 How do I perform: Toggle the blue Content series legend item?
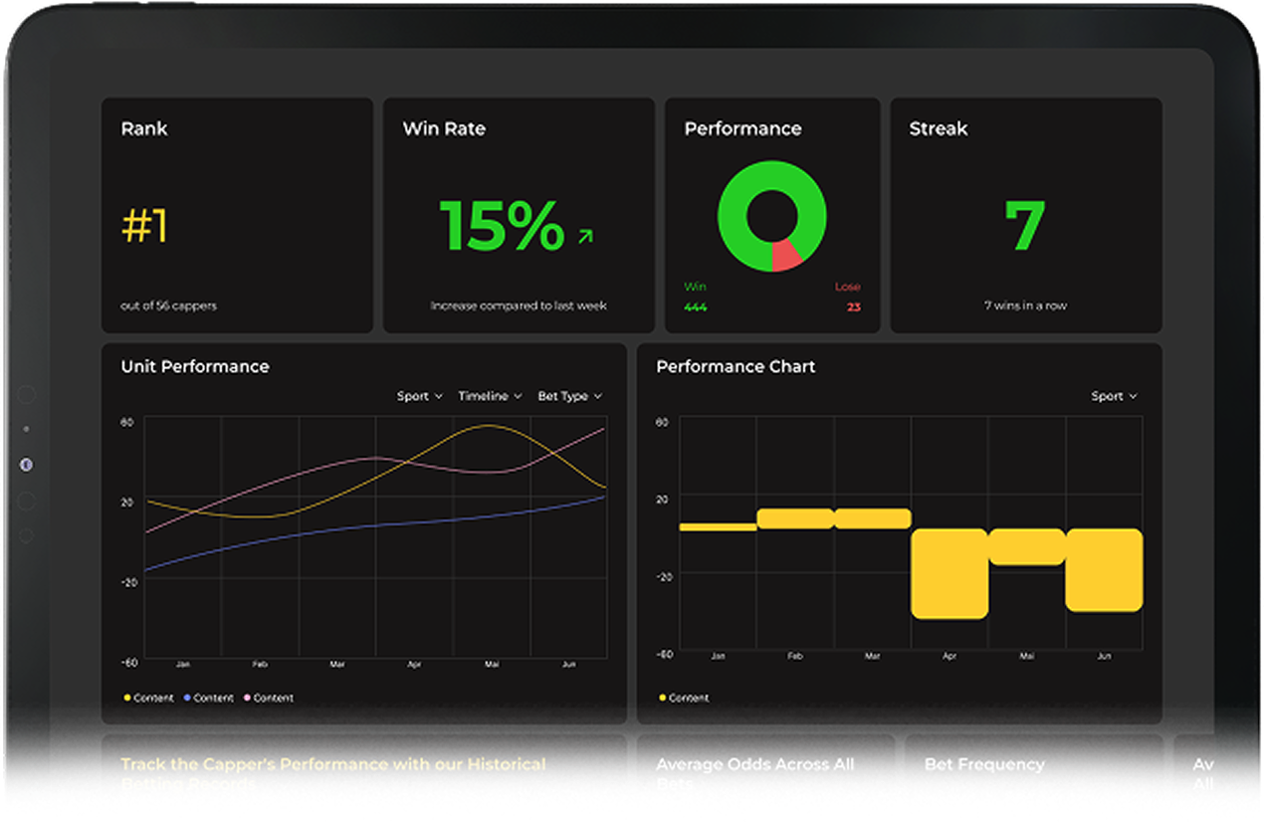tap(208, 698)
